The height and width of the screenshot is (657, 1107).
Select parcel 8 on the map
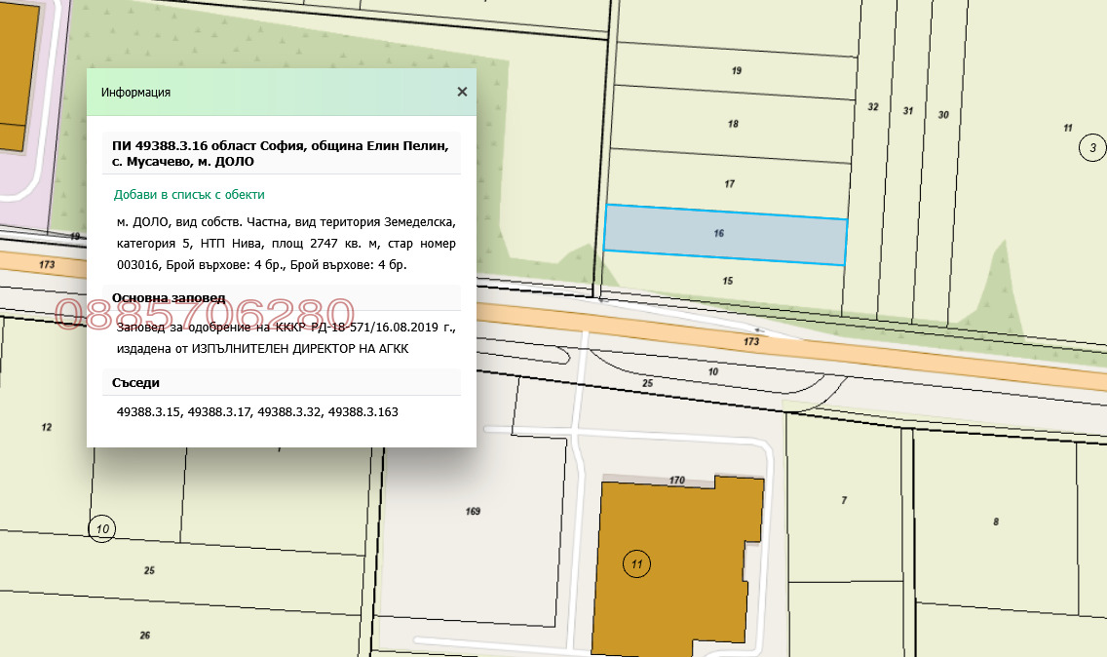tap(995, 522)
